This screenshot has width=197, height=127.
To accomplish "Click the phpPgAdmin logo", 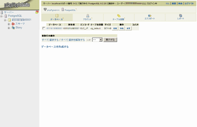I will point(17,5).
